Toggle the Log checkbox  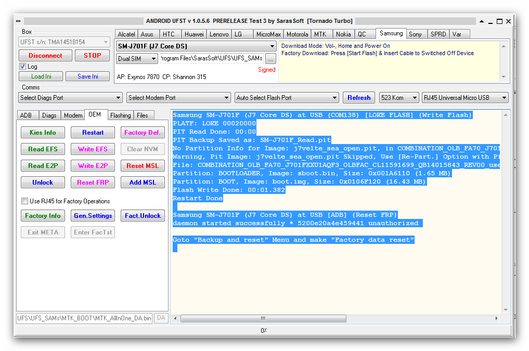tap(23, 67)
